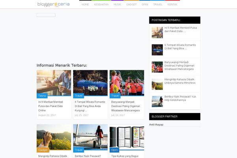Image resolution: width=237 pixels, height=158 pixels.
Task: Click the empty box below the logo
Action: point(46,15)
